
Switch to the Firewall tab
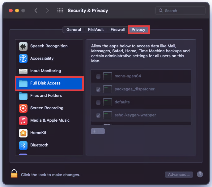pos(117,30)
